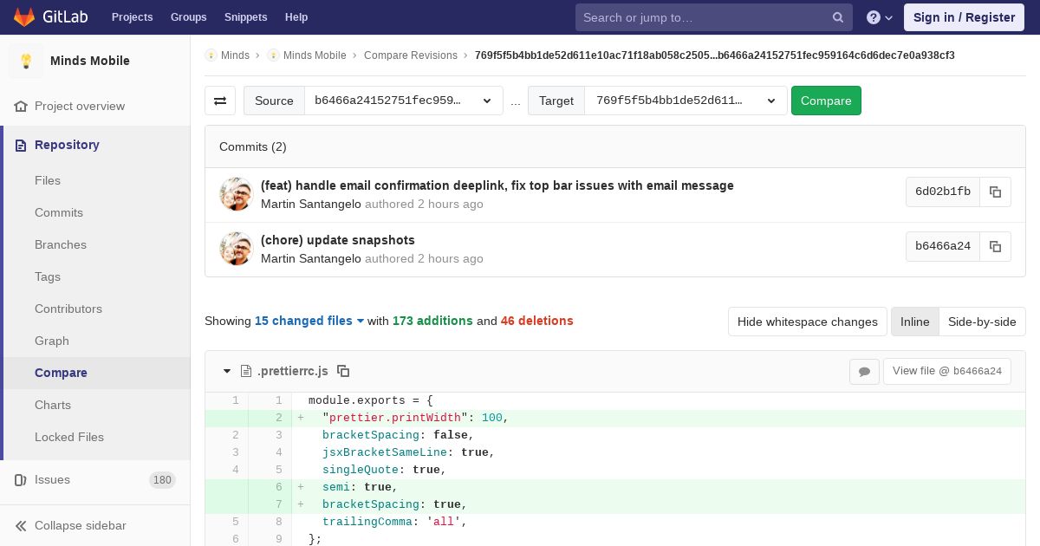This screenshot has height=546, width=1040.
Task: Go to Snippets in the top bar
Action: tap(246, 17)
